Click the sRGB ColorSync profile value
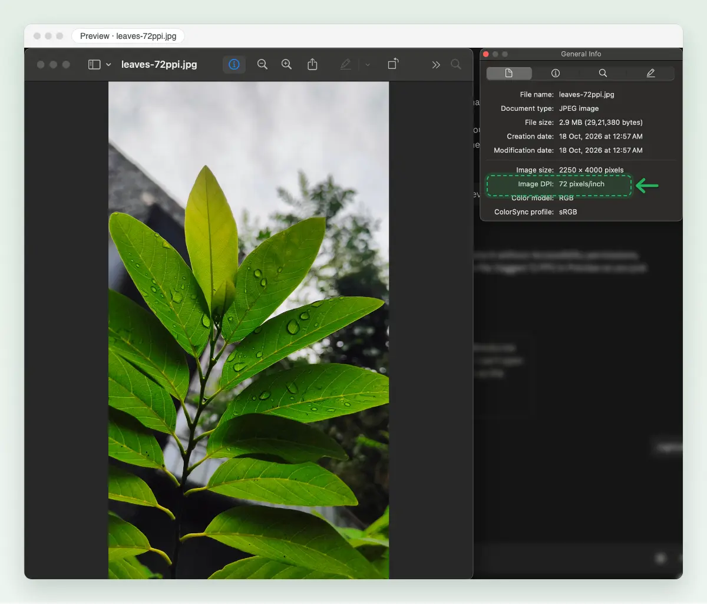Image resolution: width=707 pixels, height=604 pixels. click(568, 212)
